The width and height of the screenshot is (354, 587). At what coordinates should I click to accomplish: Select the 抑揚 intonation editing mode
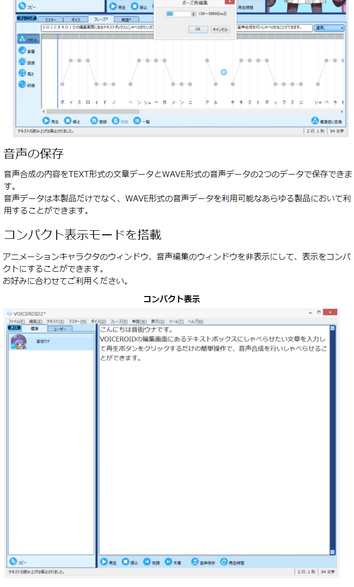[27, 85]
